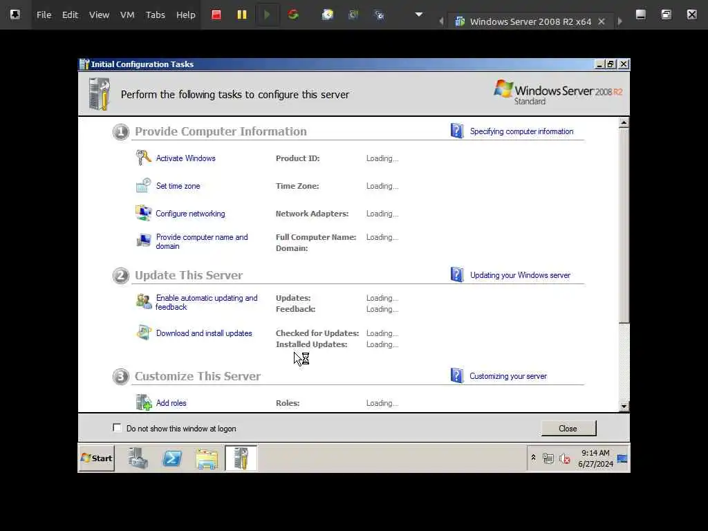Click the Add roles icon

(144, 402)
